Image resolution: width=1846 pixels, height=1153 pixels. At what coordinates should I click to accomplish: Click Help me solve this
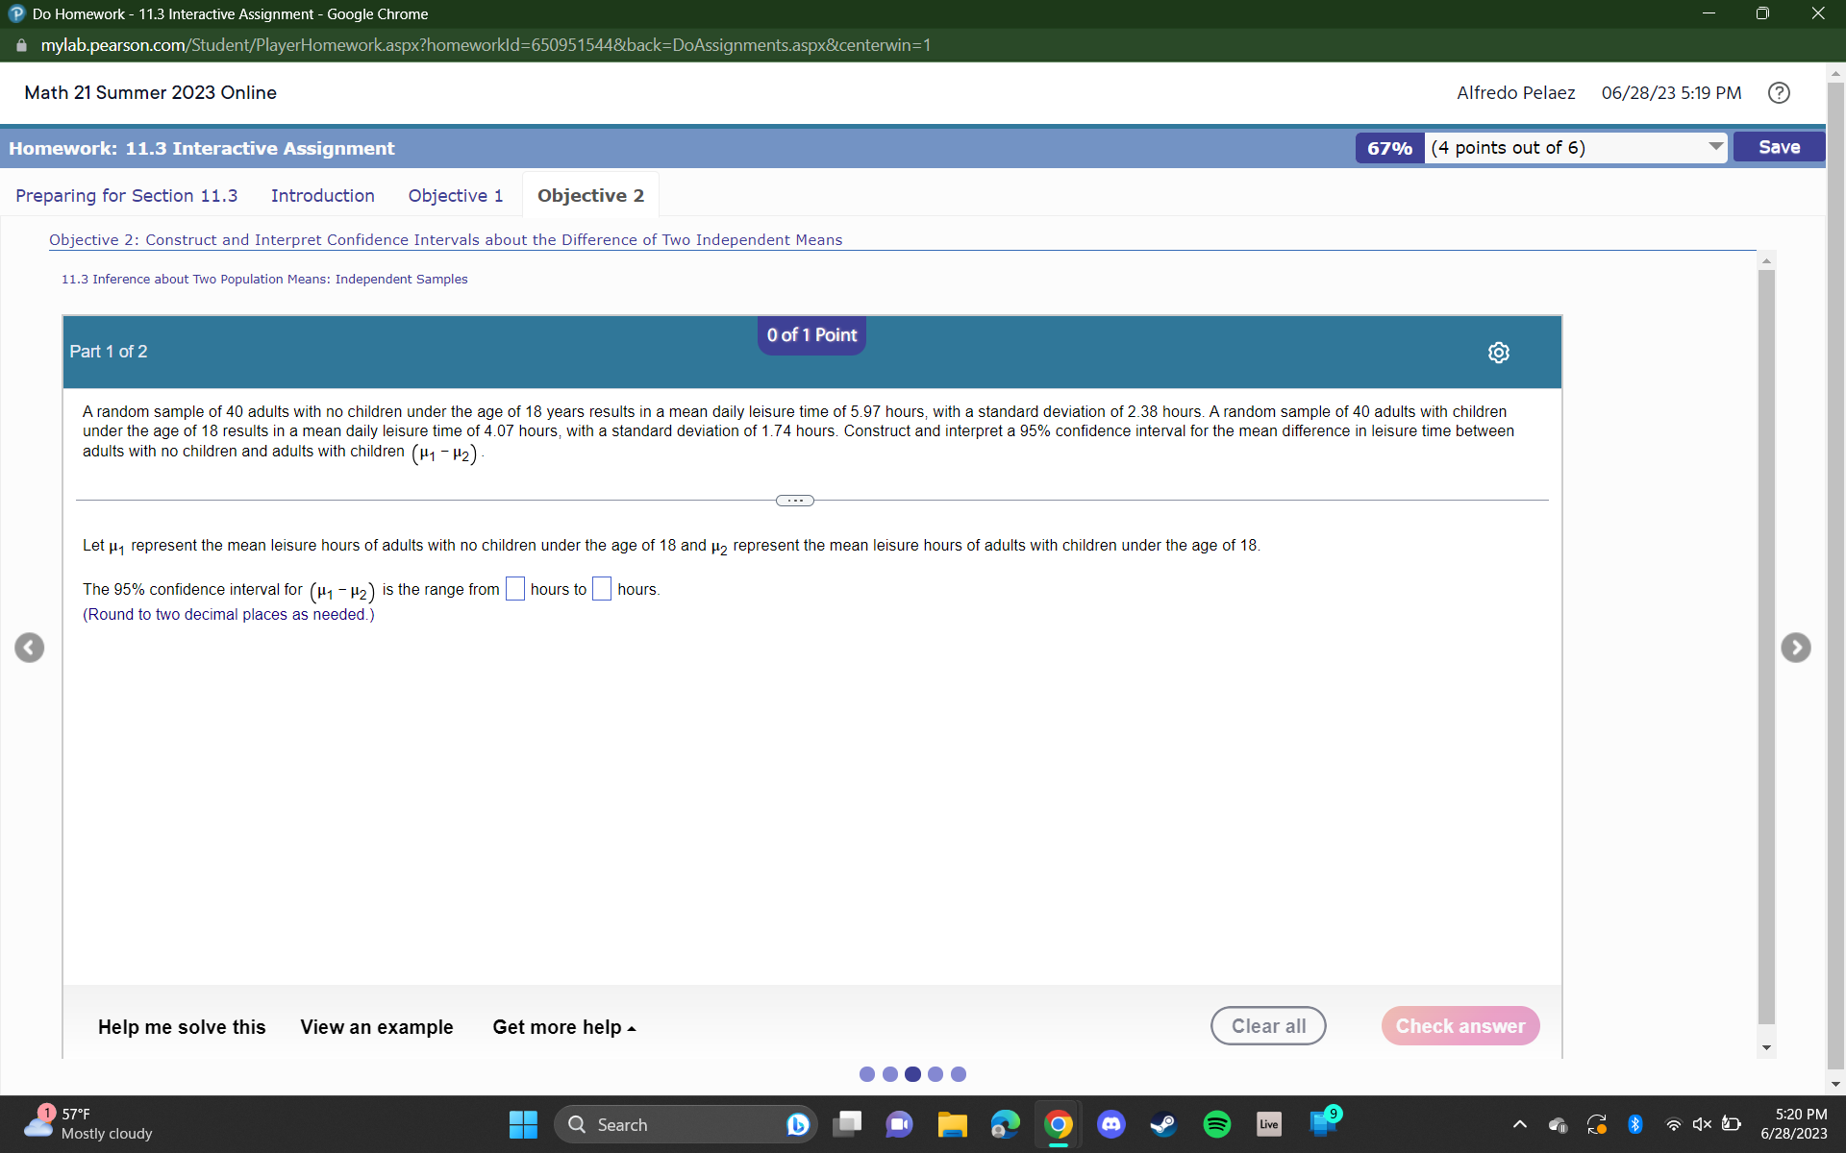[x=181, y=1026]
